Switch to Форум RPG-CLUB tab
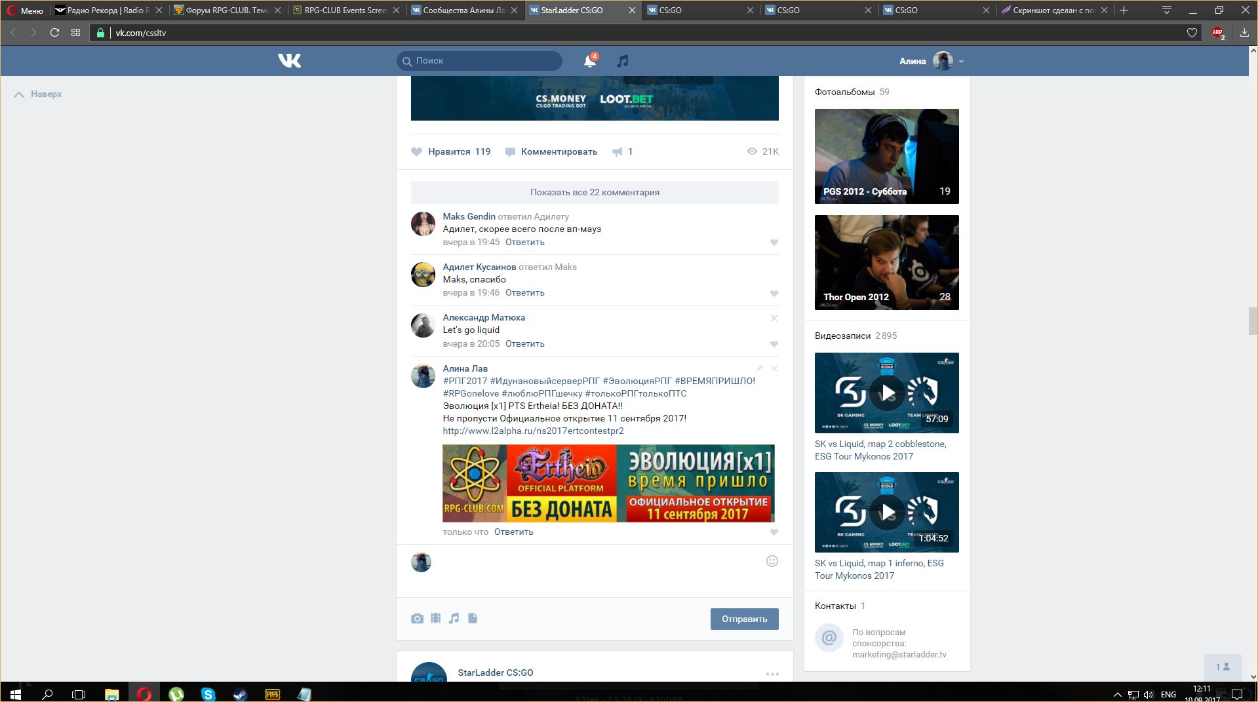 point(227,10)
